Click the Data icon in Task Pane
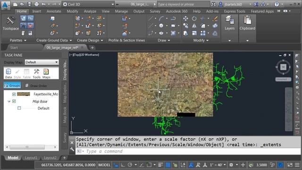 coord(8,74)
